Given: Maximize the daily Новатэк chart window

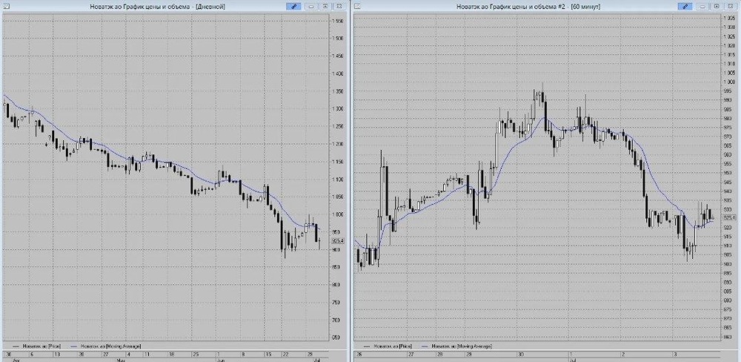Looking at the screenshot, I should point(325,7).
